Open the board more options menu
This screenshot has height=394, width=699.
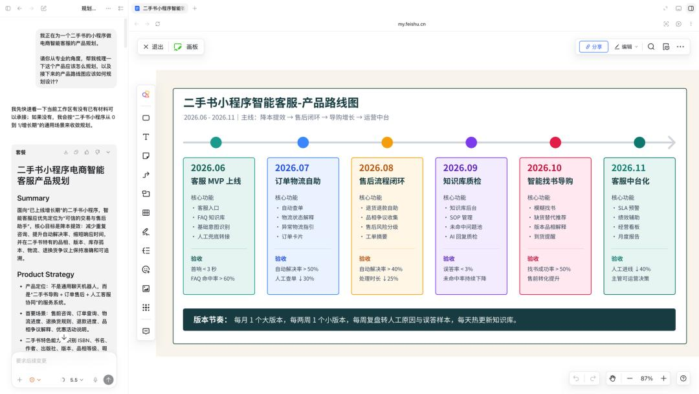coord(680,47)
